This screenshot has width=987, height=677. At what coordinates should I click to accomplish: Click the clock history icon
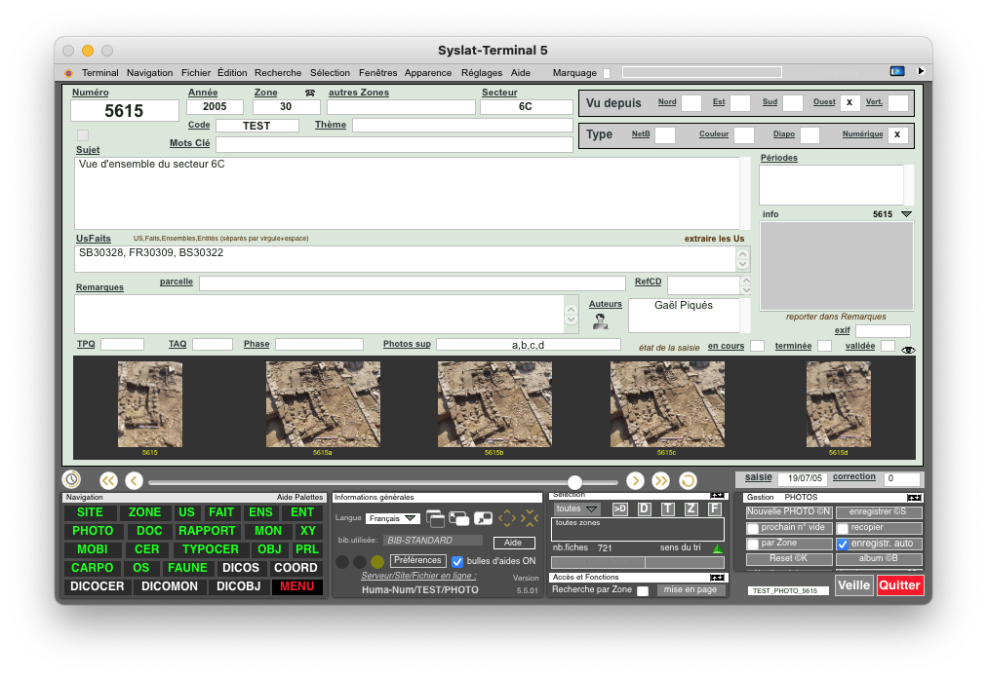pyautogui.click(x=72, y=479)
